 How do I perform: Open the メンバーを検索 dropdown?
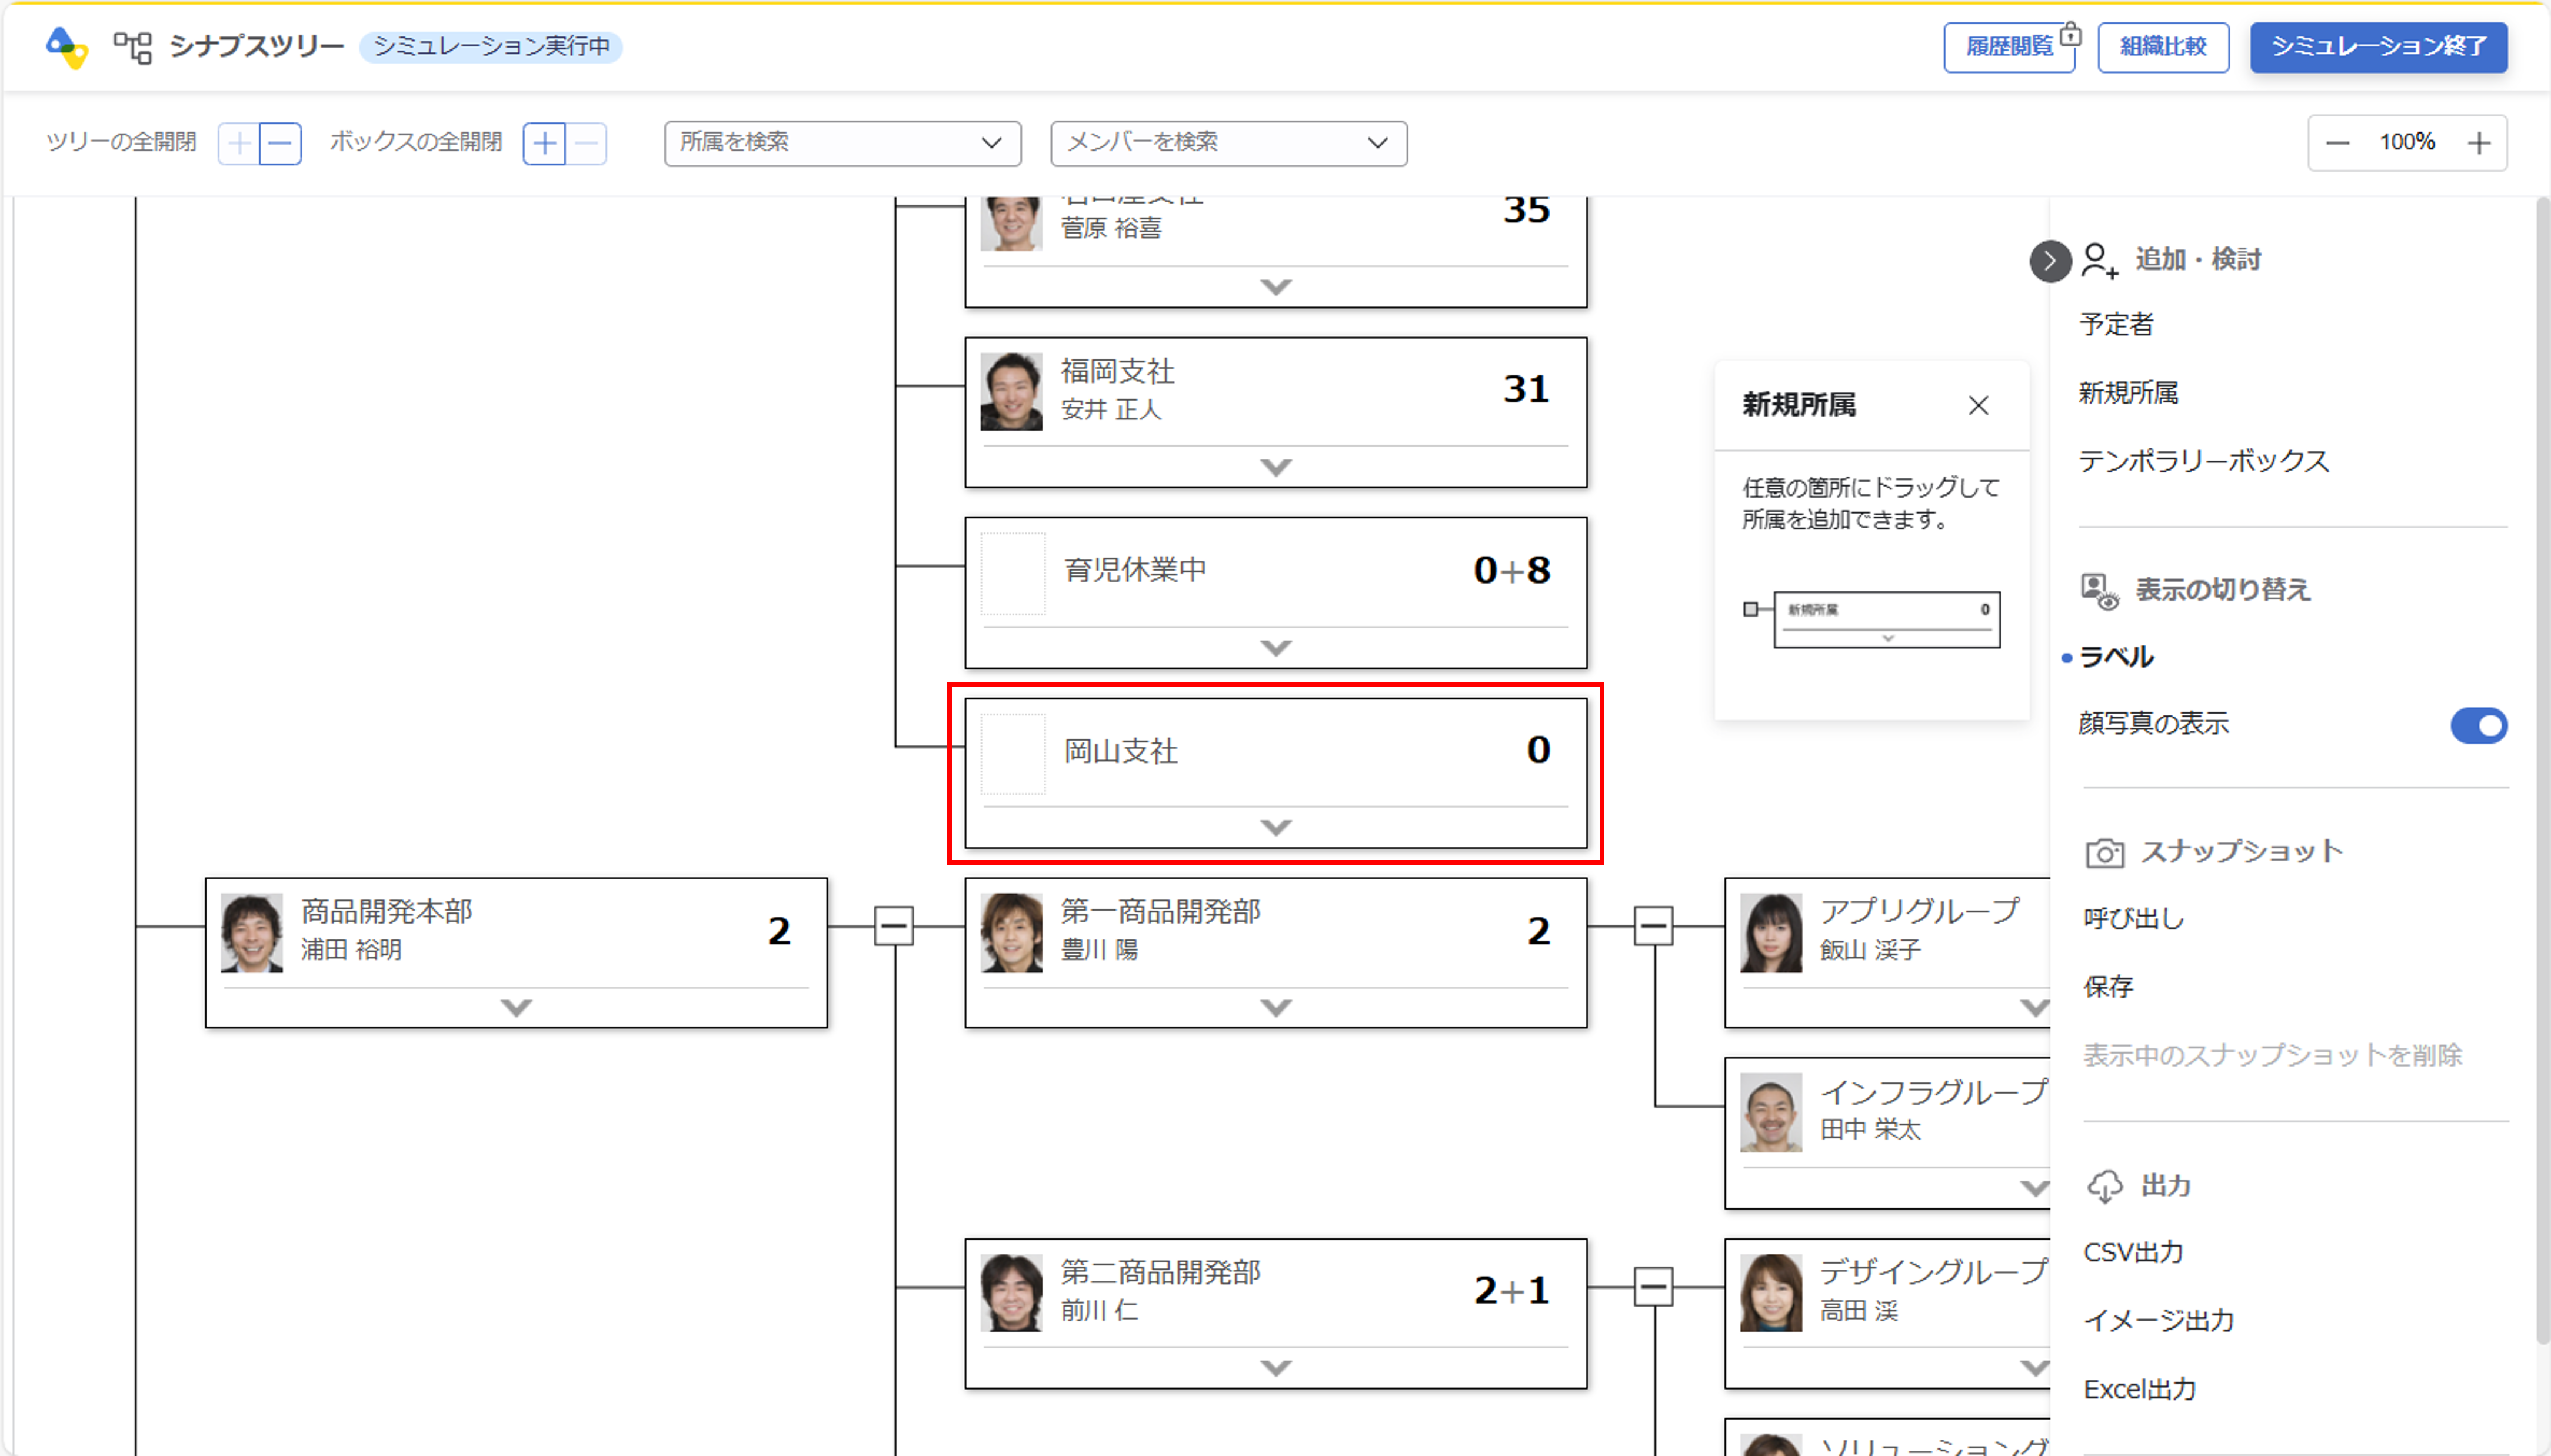(x=1228, y=143)
